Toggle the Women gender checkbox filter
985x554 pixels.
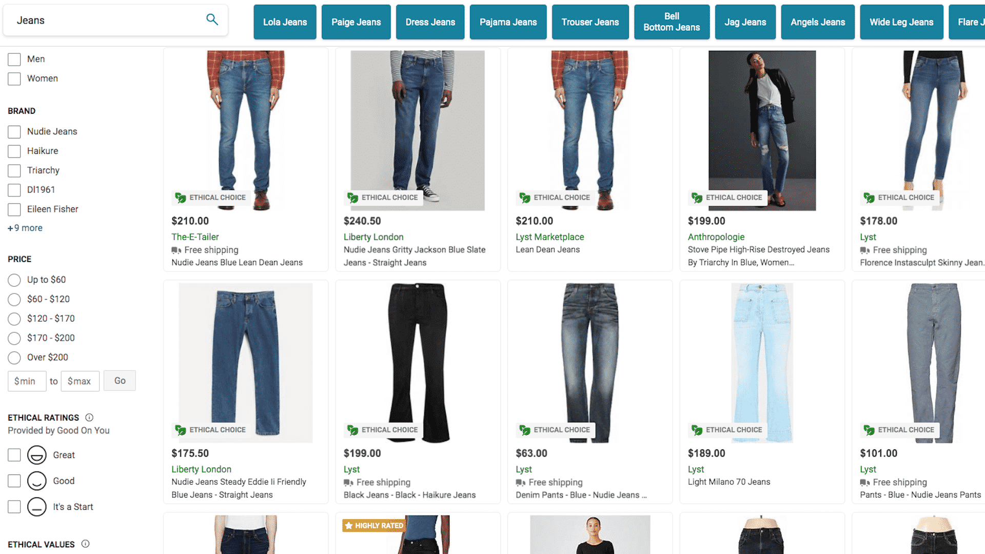(15, 78)
